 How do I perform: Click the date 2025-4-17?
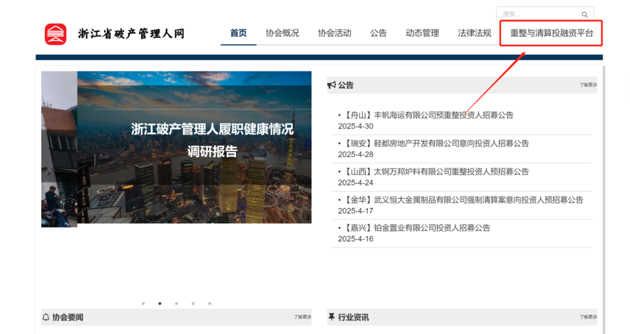tap(356, 211)
